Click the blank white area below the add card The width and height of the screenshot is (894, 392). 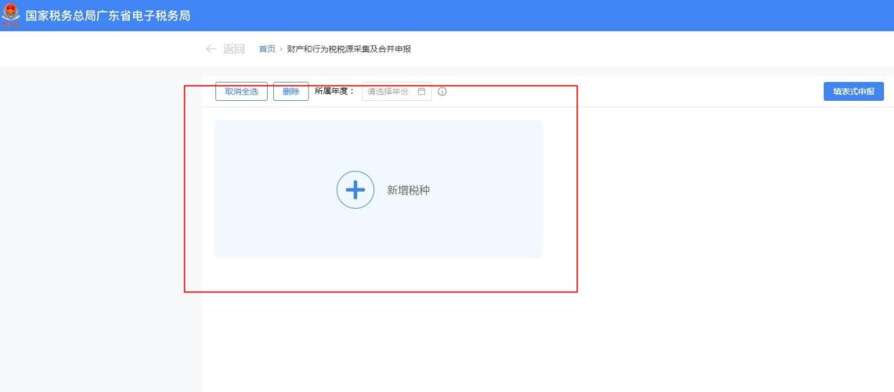click(494, 338)
